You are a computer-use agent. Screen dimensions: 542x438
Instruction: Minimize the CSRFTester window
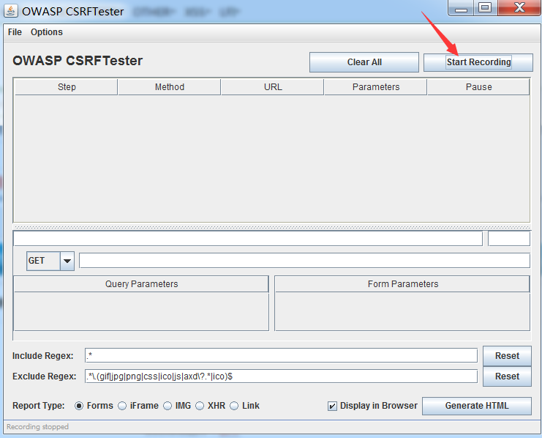pos(461,8)
